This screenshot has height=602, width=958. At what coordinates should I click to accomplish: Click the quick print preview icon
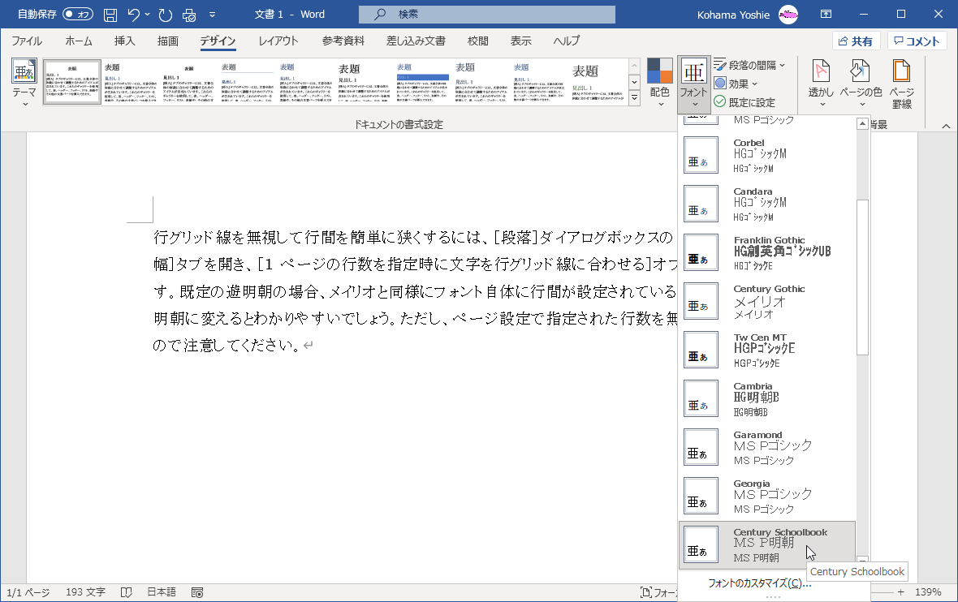coord(189,15)
